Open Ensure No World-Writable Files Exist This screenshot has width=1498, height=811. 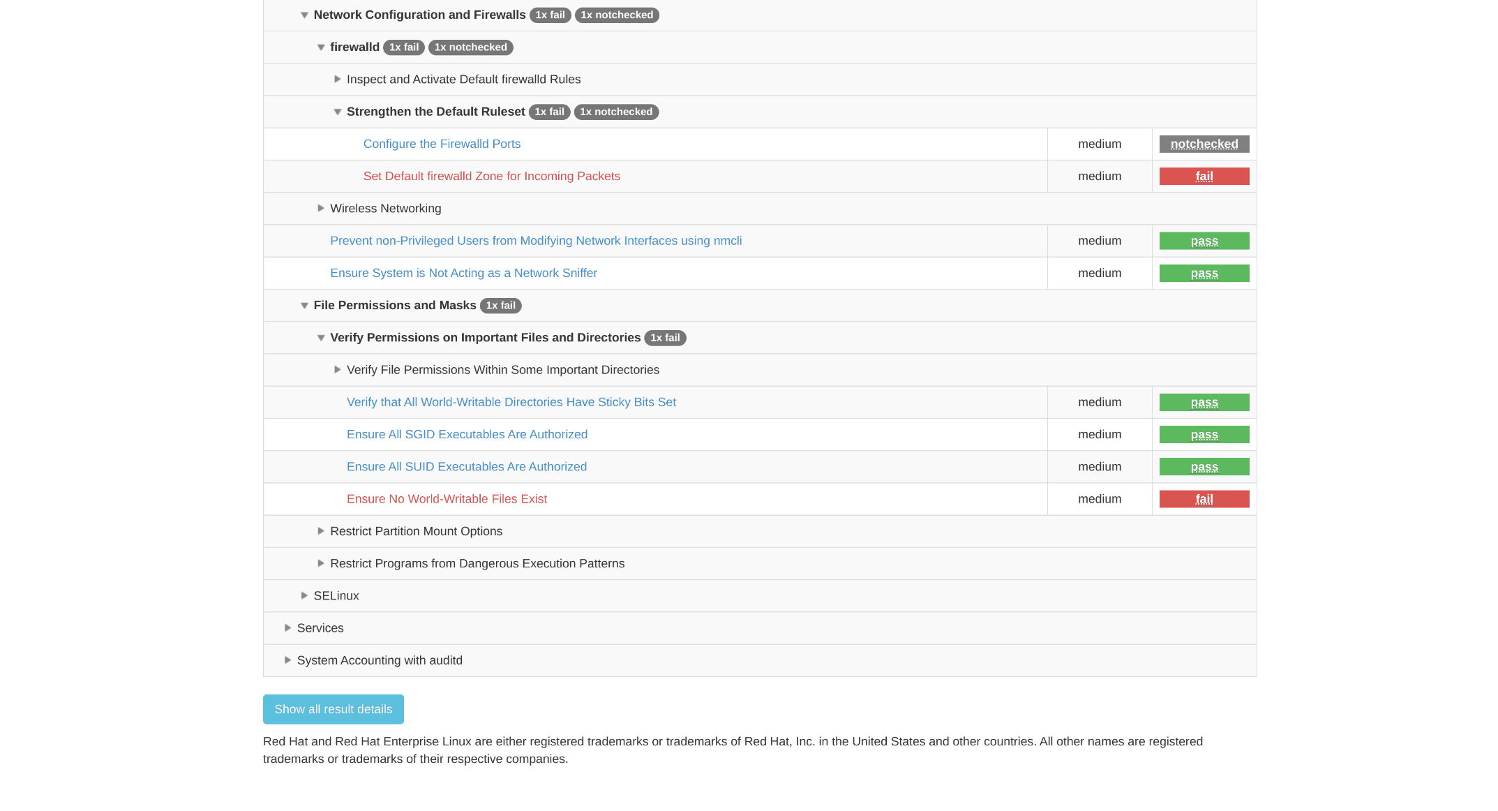point(447,499)
